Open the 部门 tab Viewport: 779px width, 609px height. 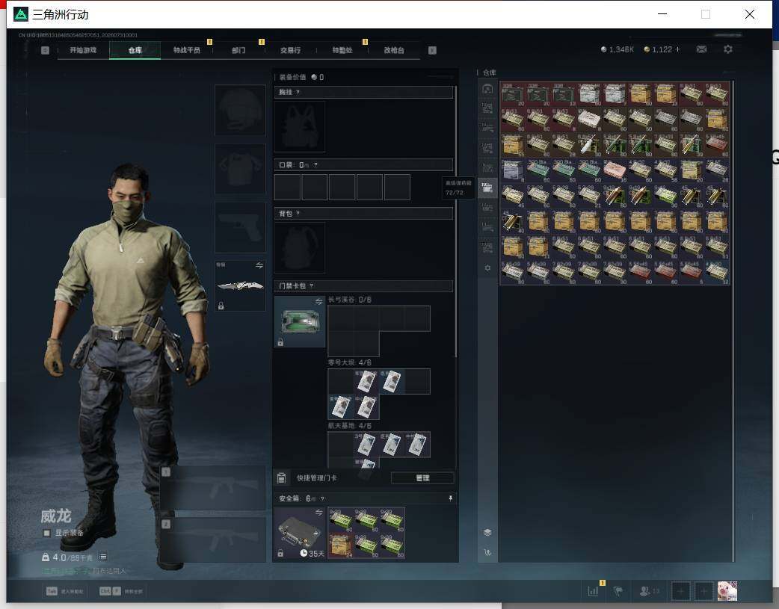[238, 50]
